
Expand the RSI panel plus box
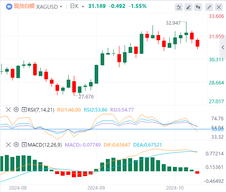(24, 110)
